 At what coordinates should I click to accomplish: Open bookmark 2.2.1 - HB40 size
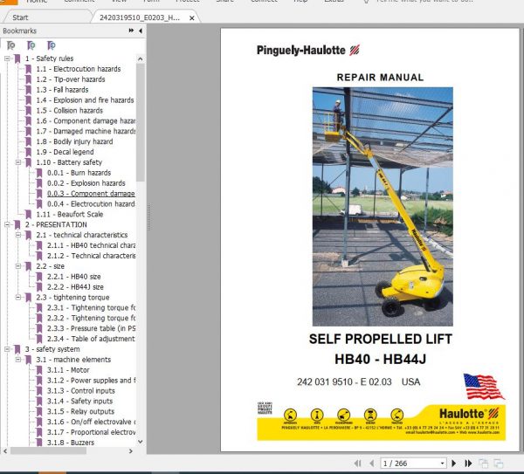tap(74, 277)
